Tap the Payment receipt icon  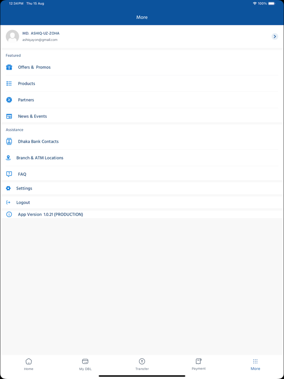pos(199,361)
